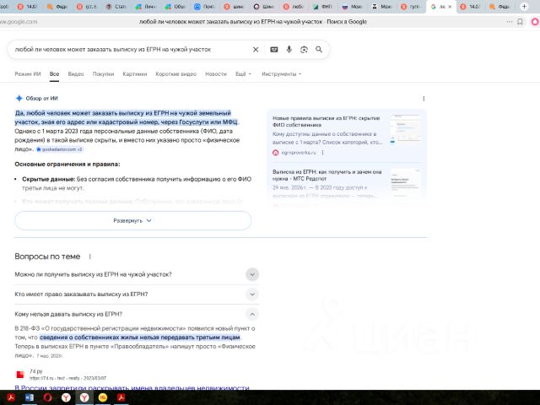Click the Обзор от ИИ sparkle icon

pos(19,99)
